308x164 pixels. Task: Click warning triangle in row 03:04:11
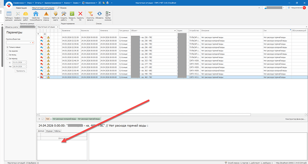[48, 77]
